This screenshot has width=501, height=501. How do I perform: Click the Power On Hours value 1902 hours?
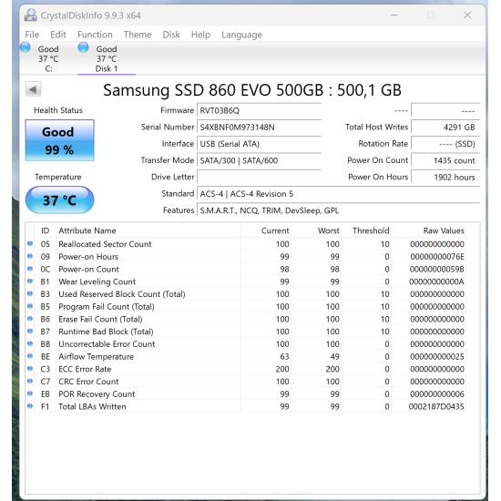tap(445, 177)
